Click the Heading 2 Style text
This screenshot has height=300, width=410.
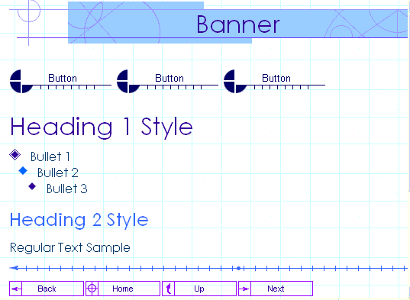click(x=79, y=221)
